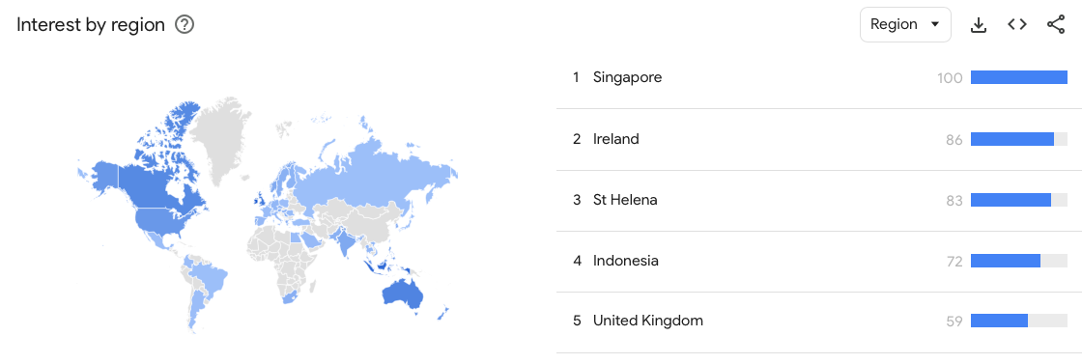Click Ireland's interest bar showing 86

pos(1012,139)
